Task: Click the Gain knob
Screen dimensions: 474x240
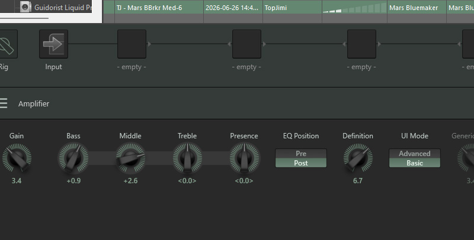Action: [17, 158]
